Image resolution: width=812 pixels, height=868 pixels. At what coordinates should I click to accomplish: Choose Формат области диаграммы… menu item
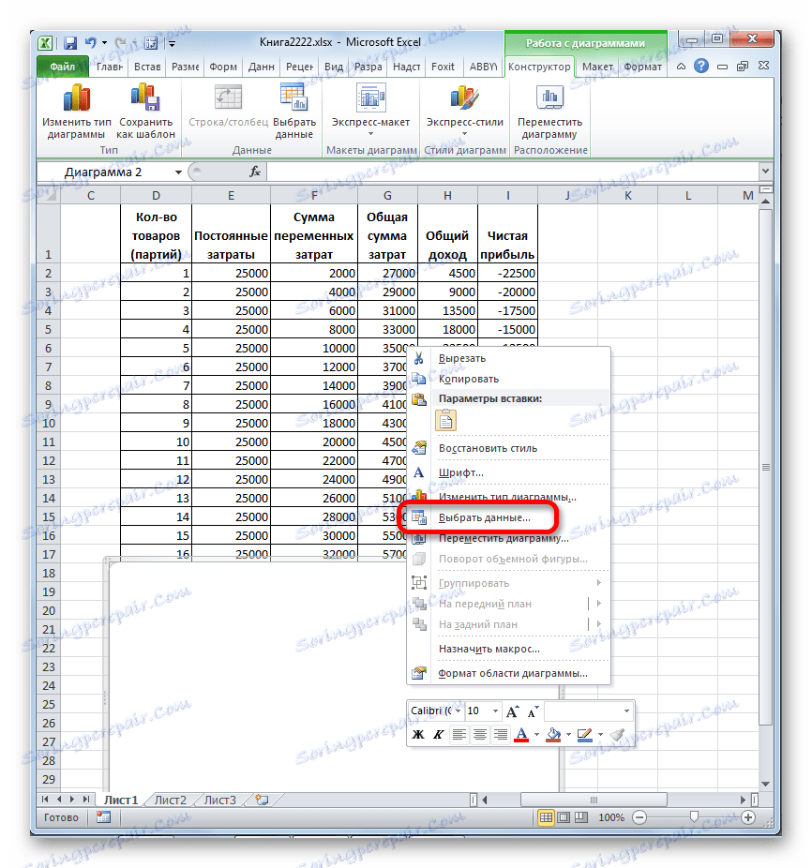click(509, 673)
